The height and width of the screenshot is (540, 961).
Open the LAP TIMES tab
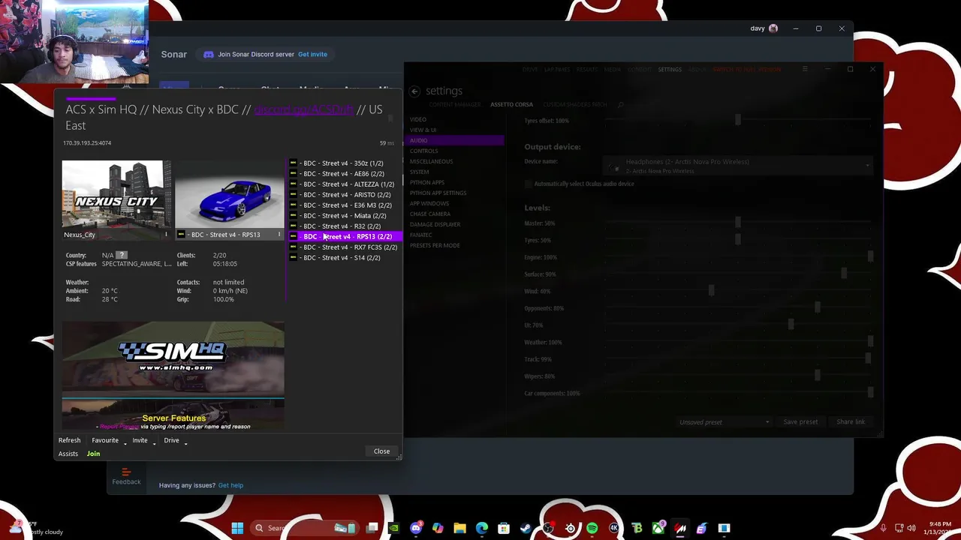pos(557,69)
